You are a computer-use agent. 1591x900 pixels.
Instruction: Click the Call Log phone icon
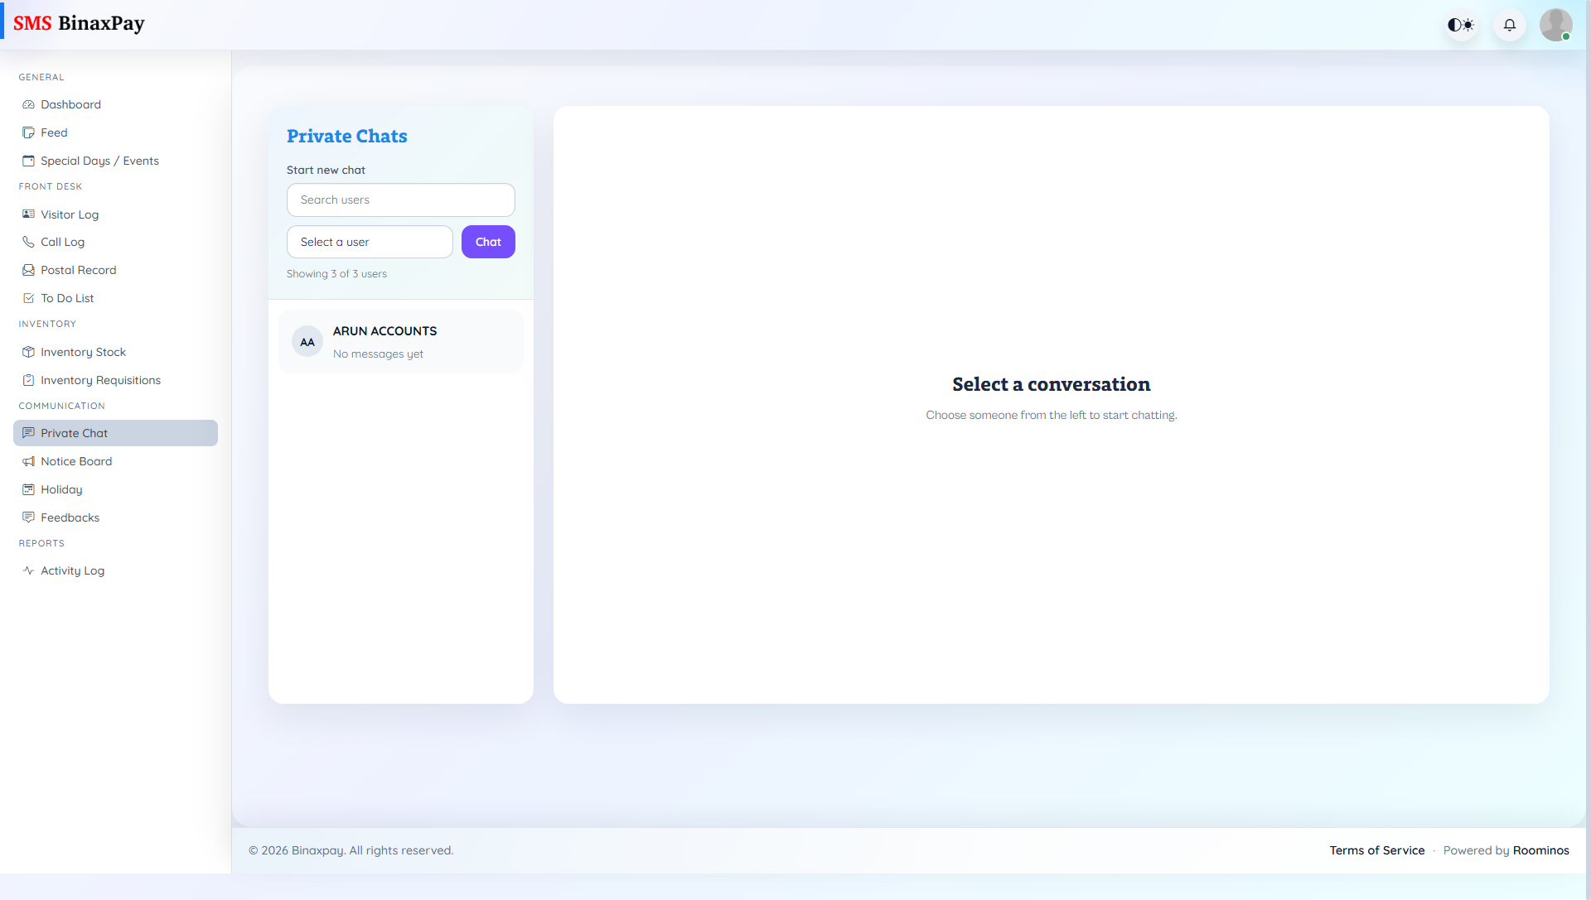(x=28, y=242)
